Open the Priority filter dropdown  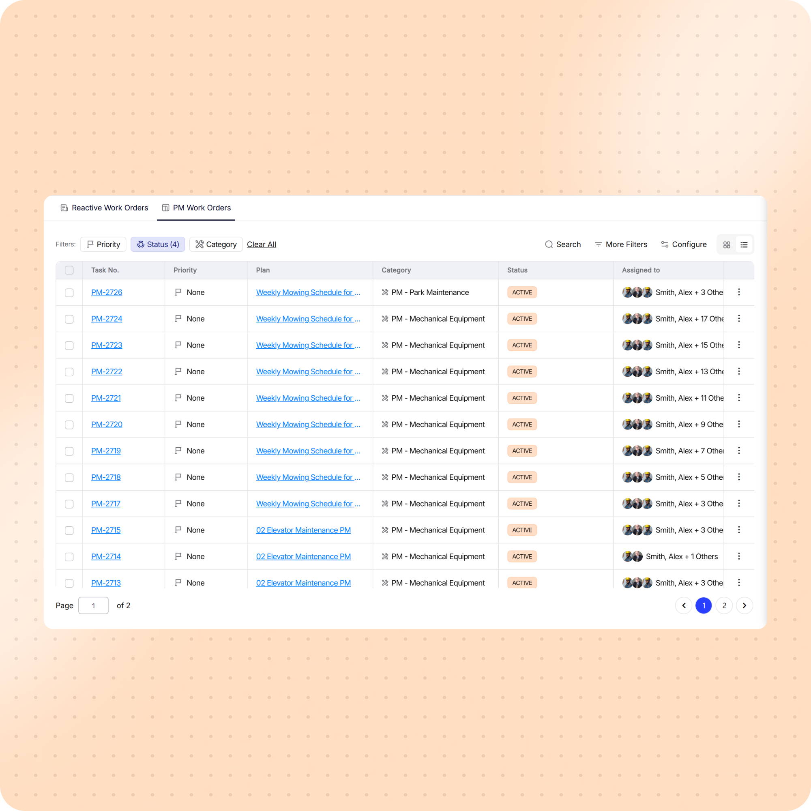[103, 244]
